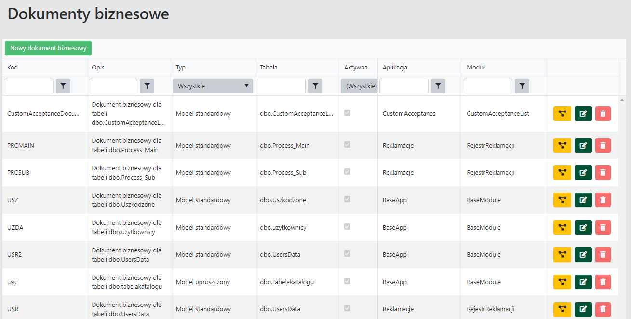The height and width of the screenshot is (319, 631).
Task: Click filter icon for Tabela column
Action: [315, 86]
